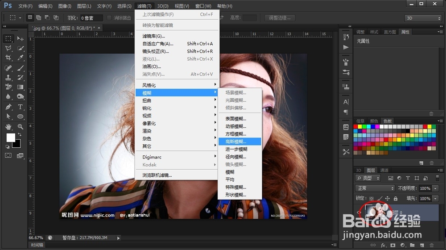
Task: Change screen mode icon in toolbox
Action: click(x=20, y=155)
